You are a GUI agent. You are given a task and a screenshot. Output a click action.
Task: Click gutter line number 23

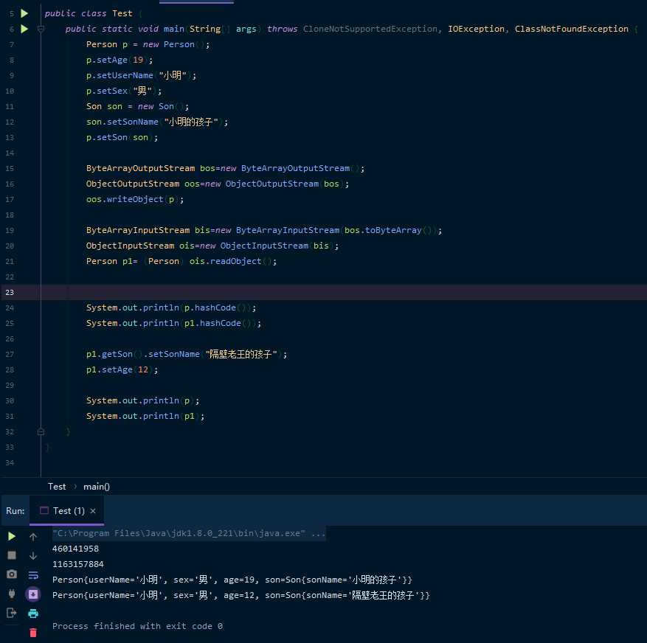10,293
